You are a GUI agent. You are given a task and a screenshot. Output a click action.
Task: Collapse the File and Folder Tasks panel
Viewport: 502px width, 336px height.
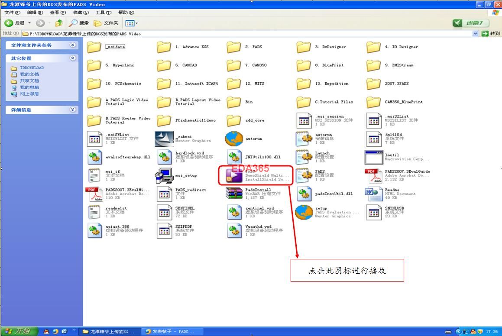[x=73, y=45]
